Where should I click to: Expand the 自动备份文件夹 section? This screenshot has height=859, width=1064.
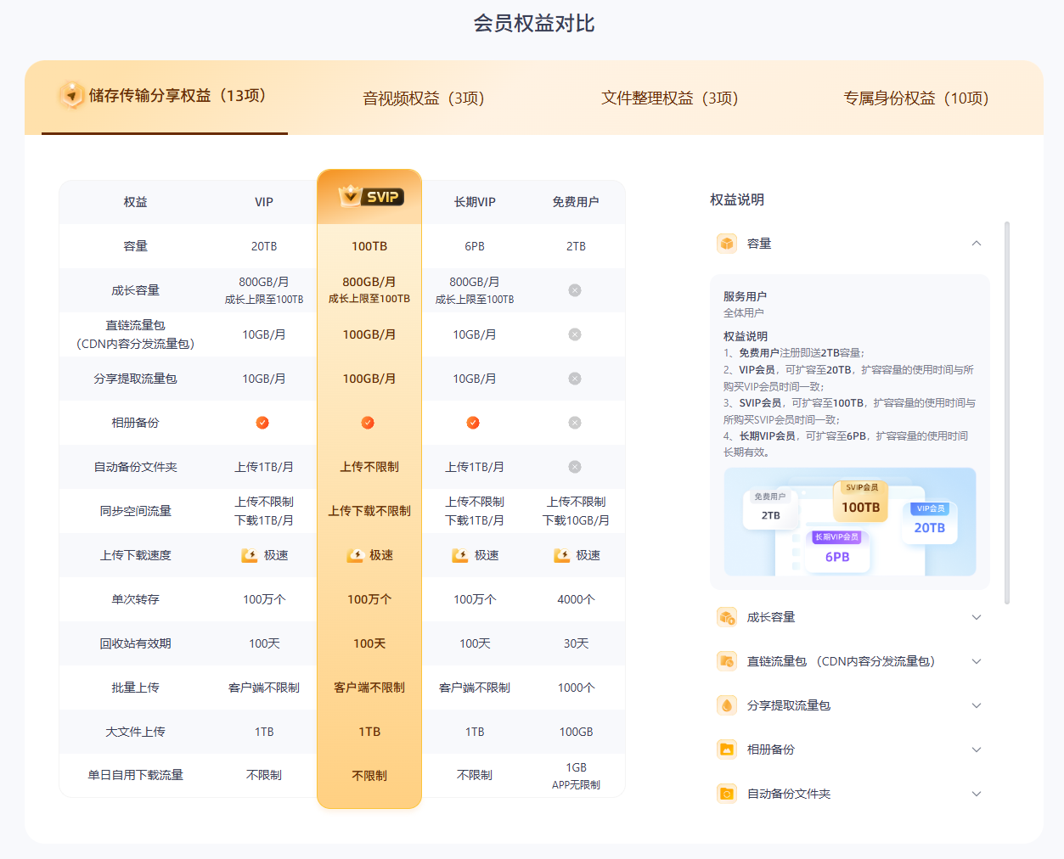point(977,794)
